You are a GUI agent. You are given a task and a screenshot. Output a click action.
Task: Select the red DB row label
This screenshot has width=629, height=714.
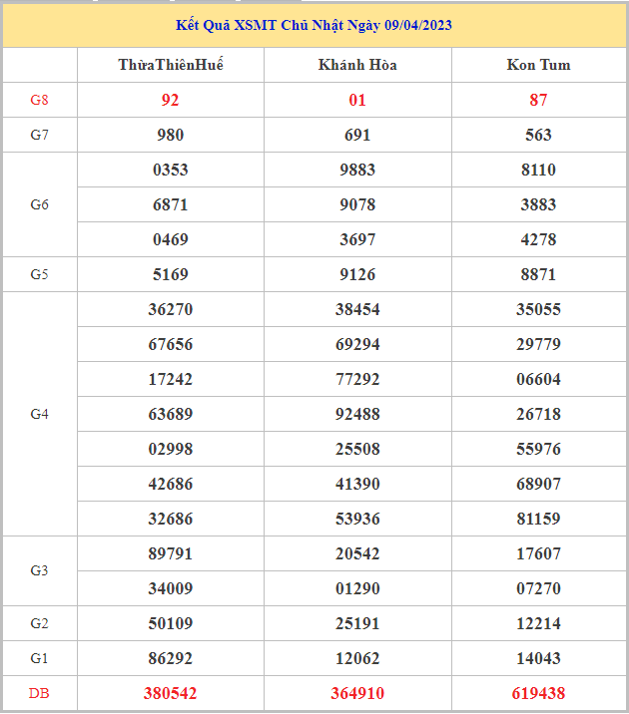click(x=40, y=693)
